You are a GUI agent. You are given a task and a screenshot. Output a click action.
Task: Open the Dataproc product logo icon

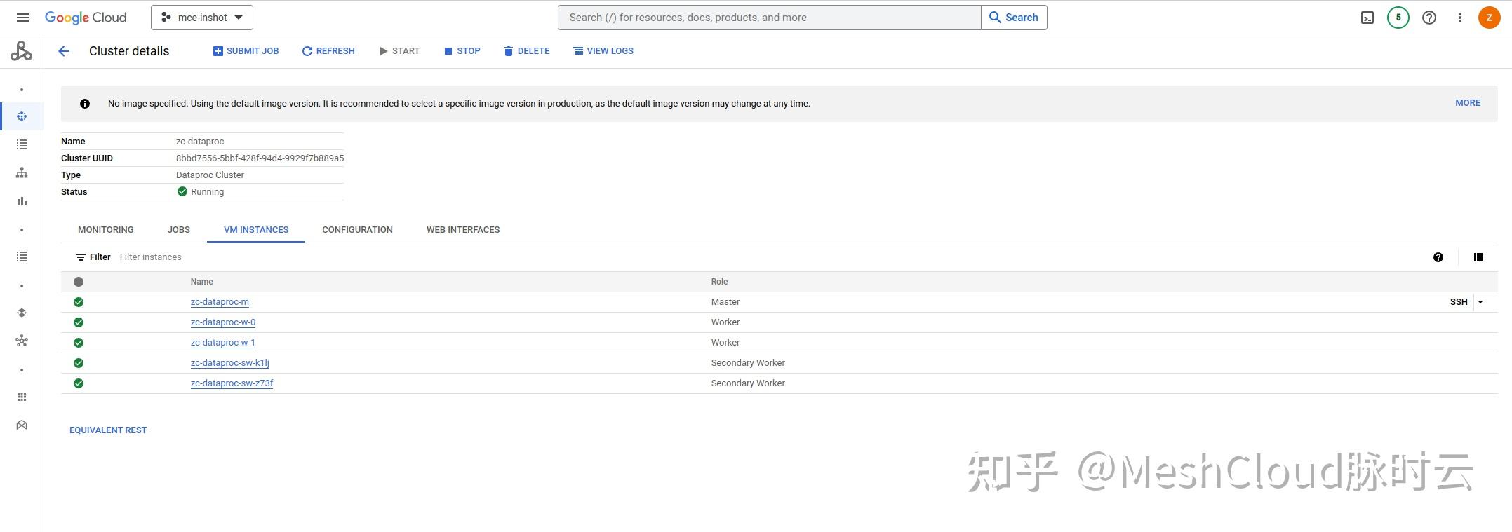tap(22, 51)
